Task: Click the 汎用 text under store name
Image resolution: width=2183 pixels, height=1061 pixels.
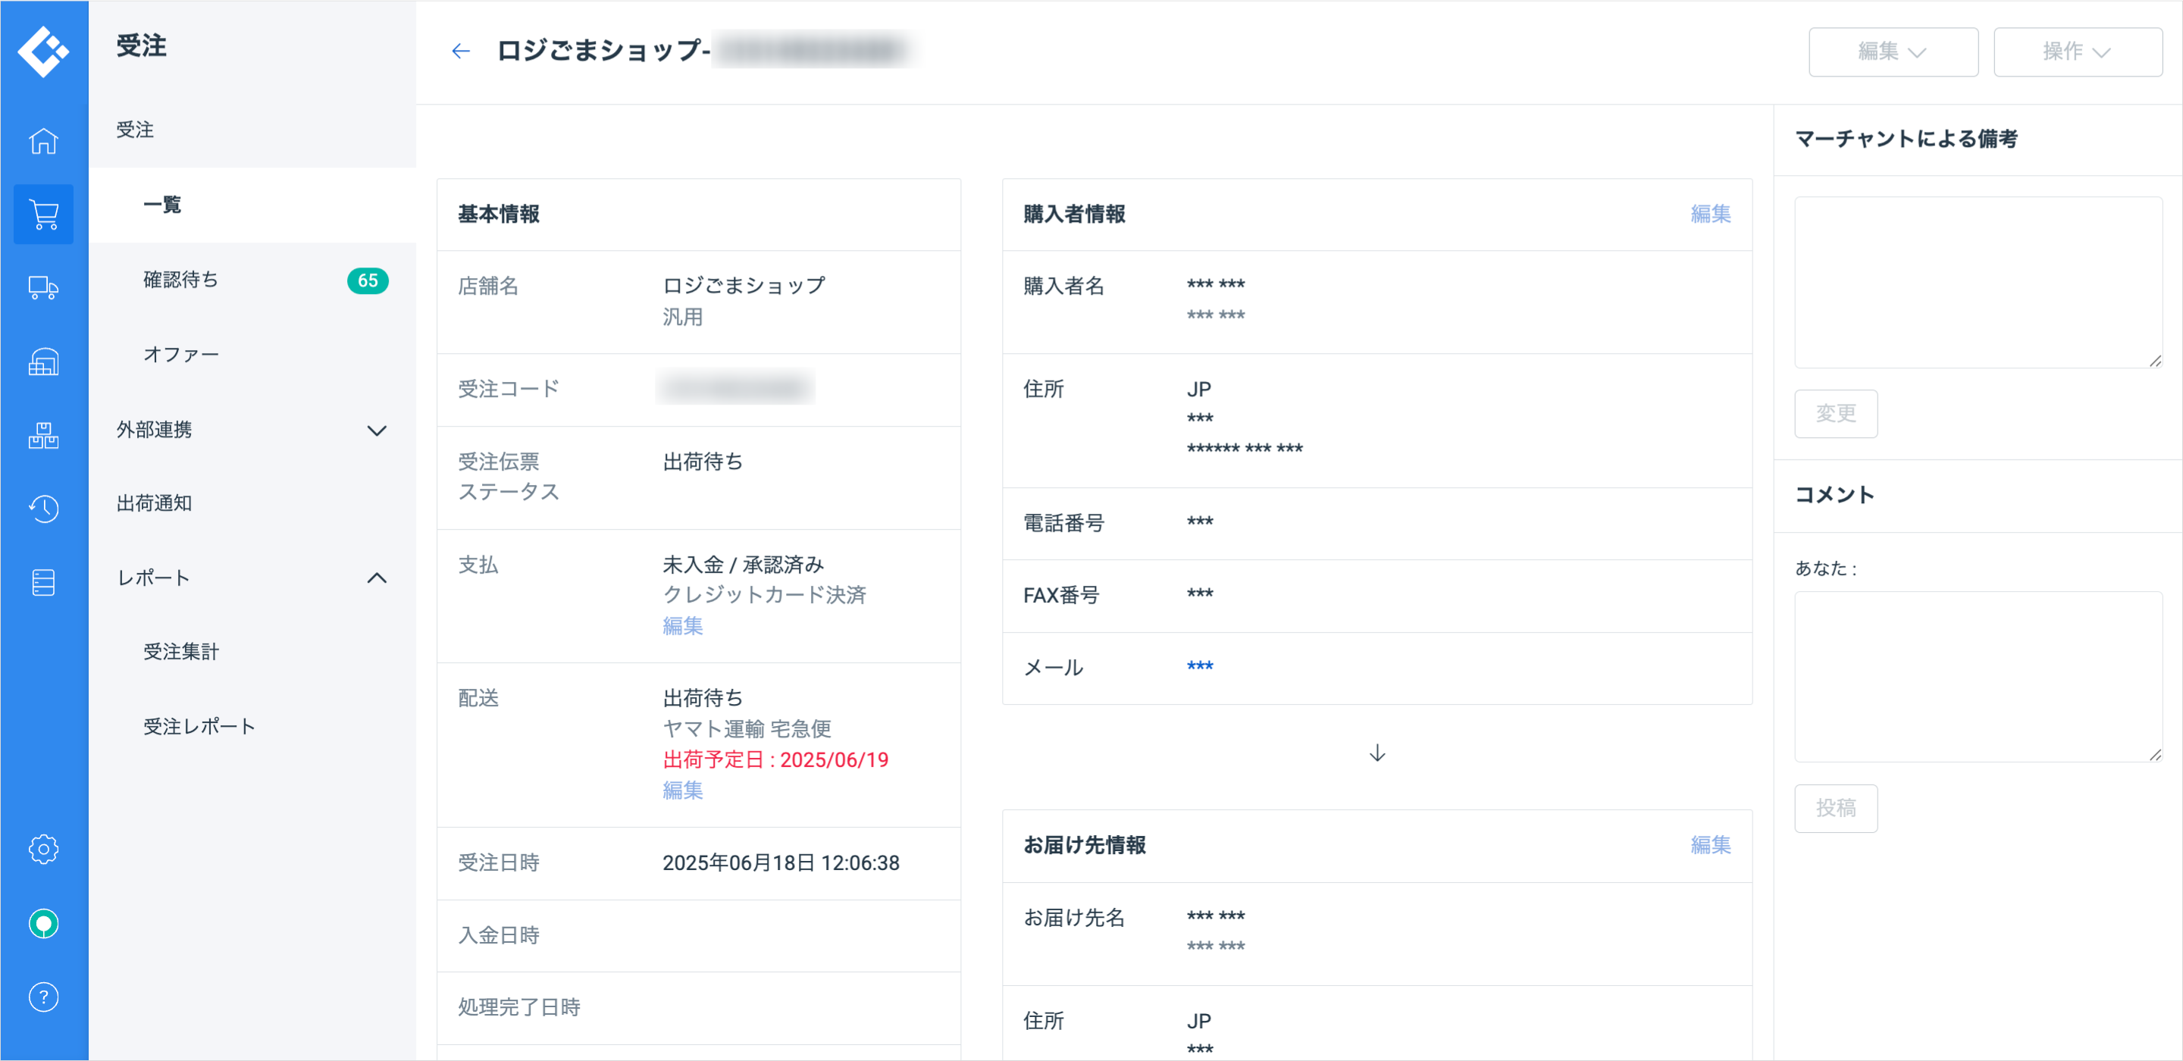Action: [683, 317]
